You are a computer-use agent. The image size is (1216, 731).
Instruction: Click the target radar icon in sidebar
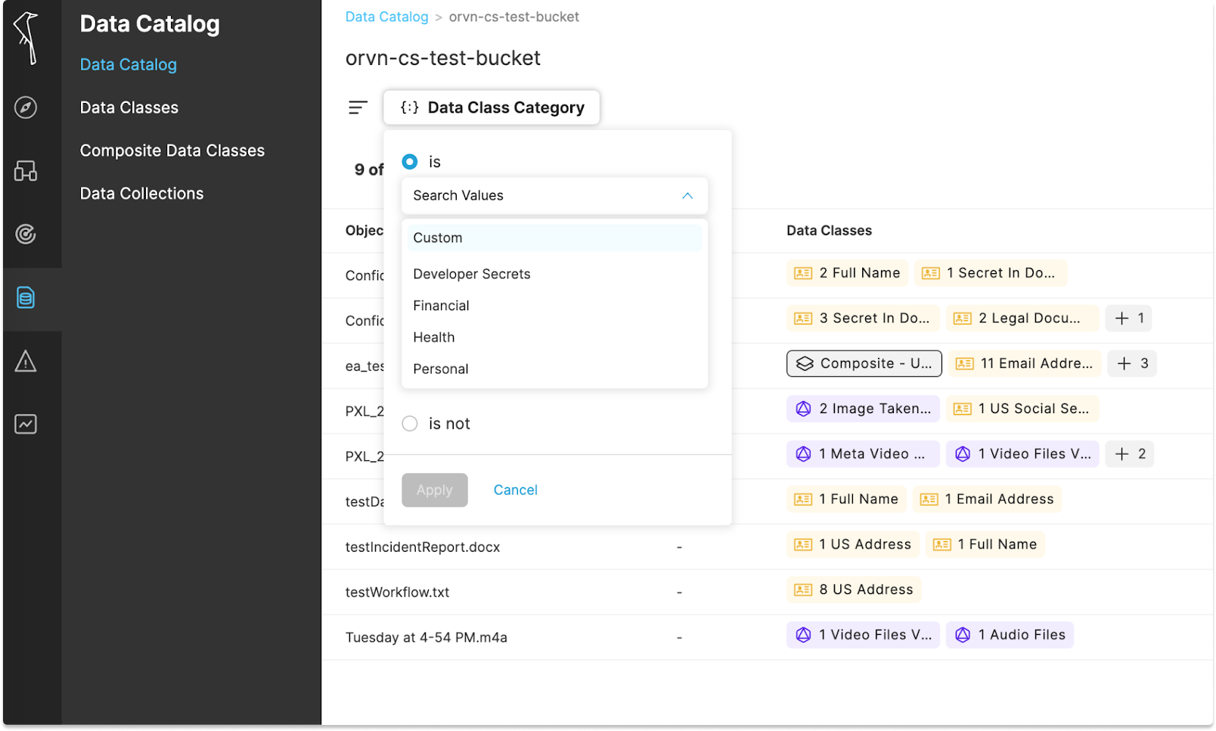(x=26, y=235)
